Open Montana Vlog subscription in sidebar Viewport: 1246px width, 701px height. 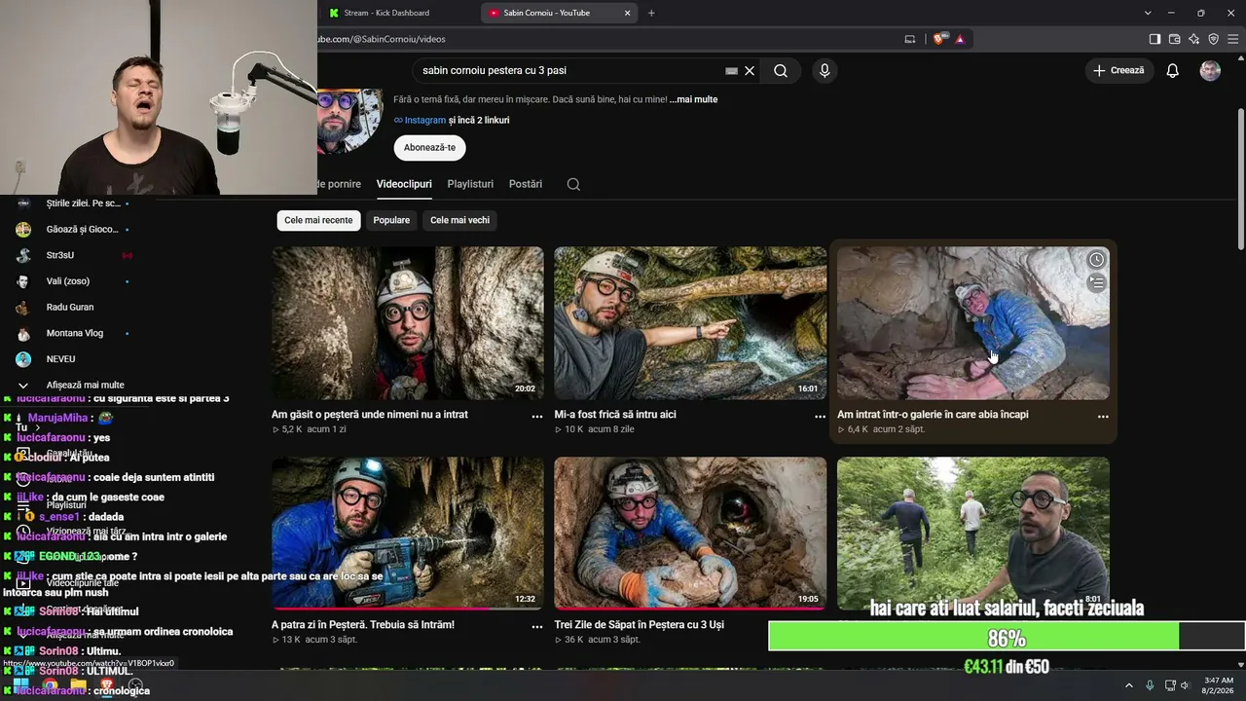pos(74,333)
